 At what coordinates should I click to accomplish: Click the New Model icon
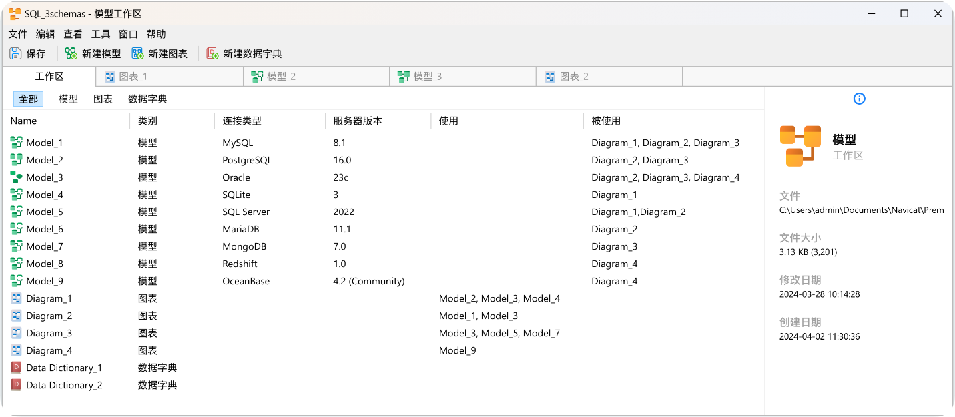pos(71,53)
